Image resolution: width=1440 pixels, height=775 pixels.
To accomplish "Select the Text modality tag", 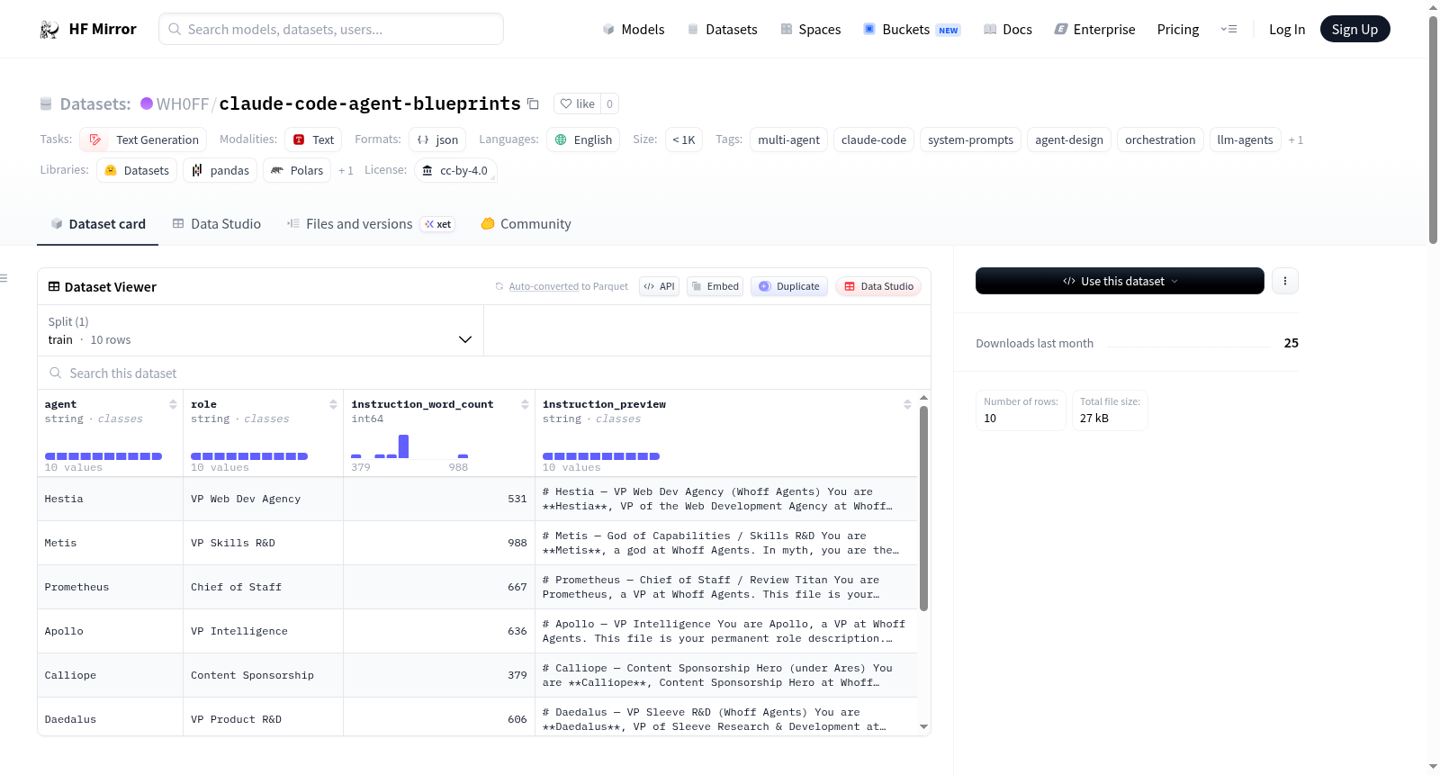I will pos(313,140).
